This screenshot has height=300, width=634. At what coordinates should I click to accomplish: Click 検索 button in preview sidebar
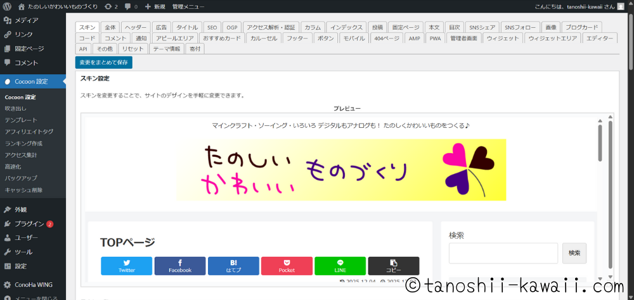[x=574, y=253]
